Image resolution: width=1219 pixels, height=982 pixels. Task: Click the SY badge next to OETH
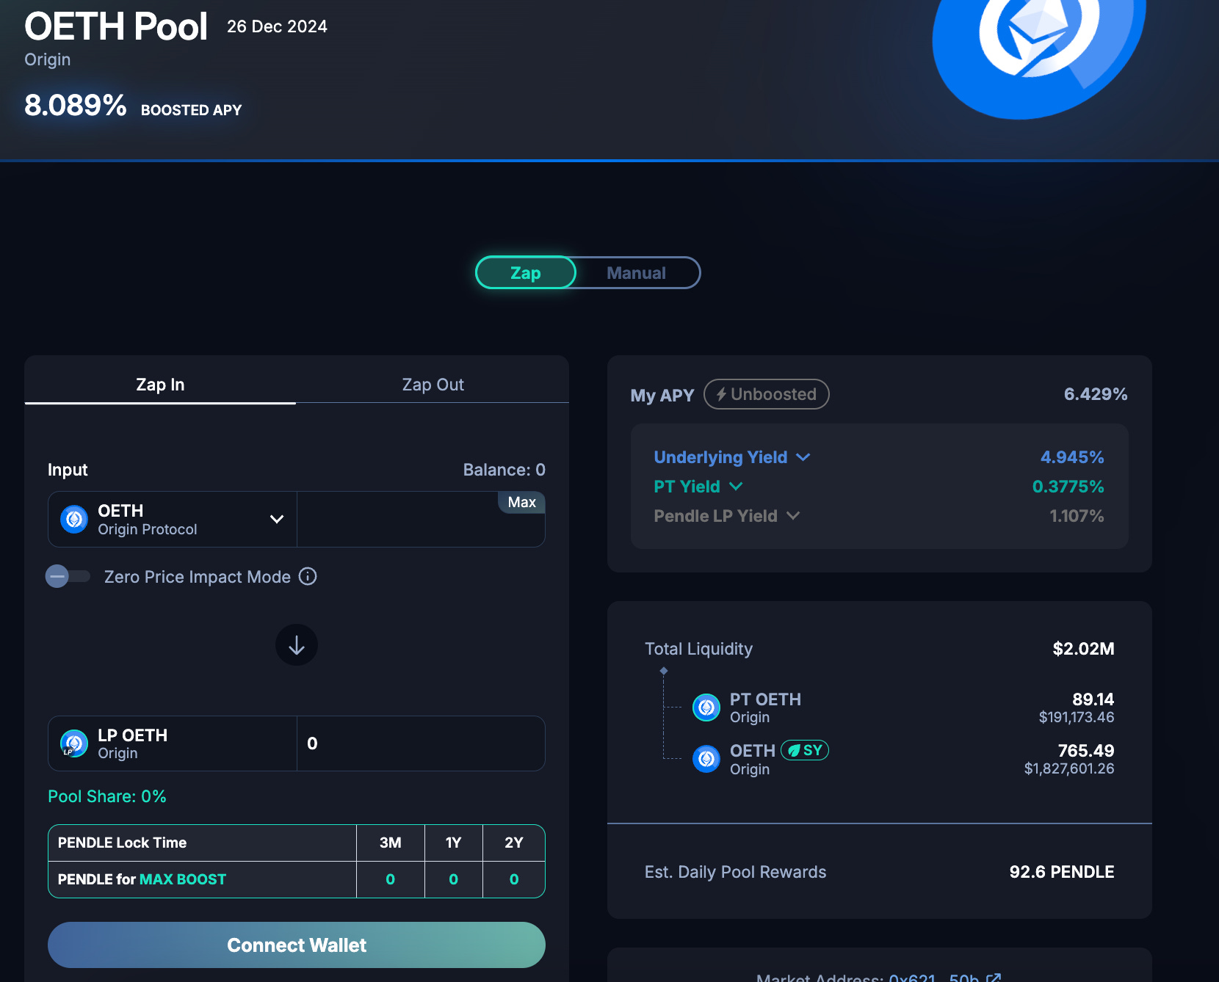click(805, 750)
